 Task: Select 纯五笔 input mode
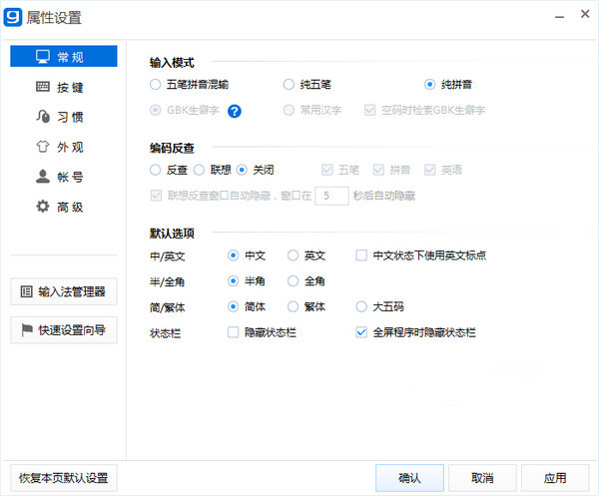pyautogui.click(x=289, y=85)
